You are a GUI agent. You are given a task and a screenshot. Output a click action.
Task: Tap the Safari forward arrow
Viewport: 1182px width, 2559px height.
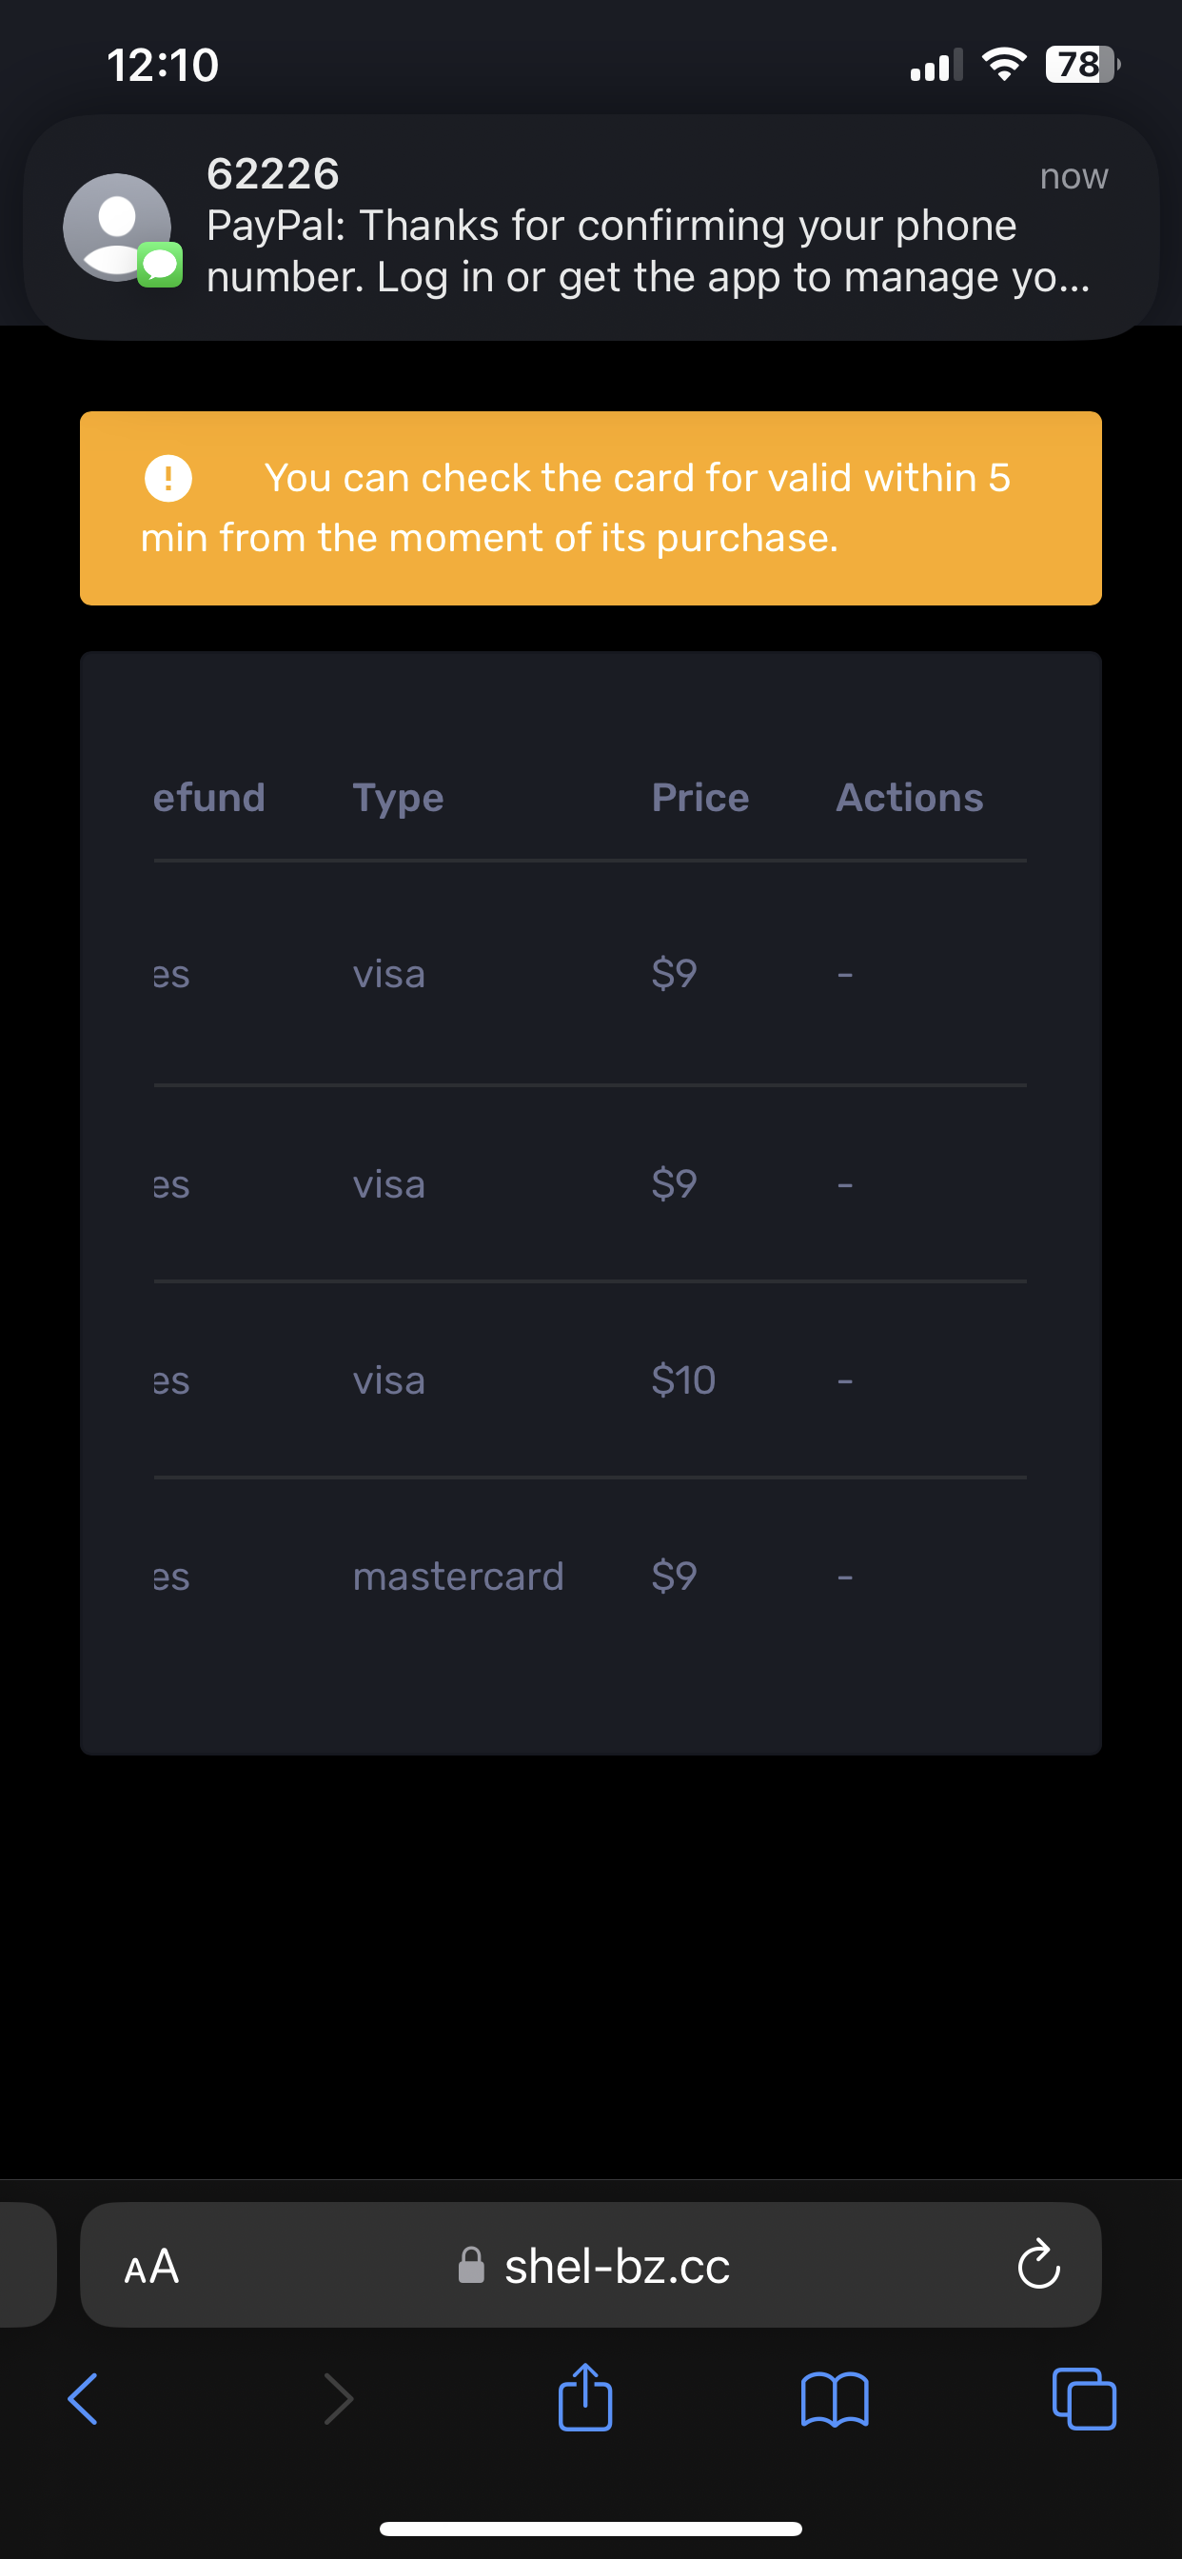tap(339, 2399)
